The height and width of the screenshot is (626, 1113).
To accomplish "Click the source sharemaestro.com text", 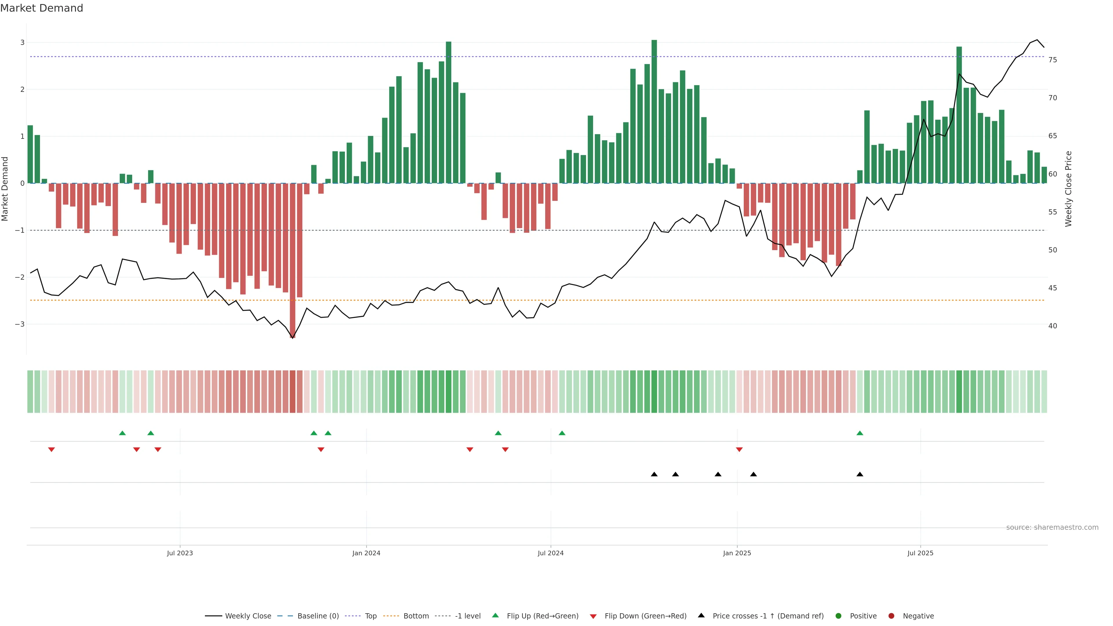I will pos(1052,527).
